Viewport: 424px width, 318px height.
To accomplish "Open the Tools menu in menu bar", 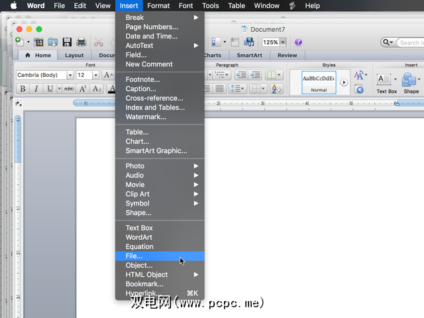I will [x=211, y=6].
